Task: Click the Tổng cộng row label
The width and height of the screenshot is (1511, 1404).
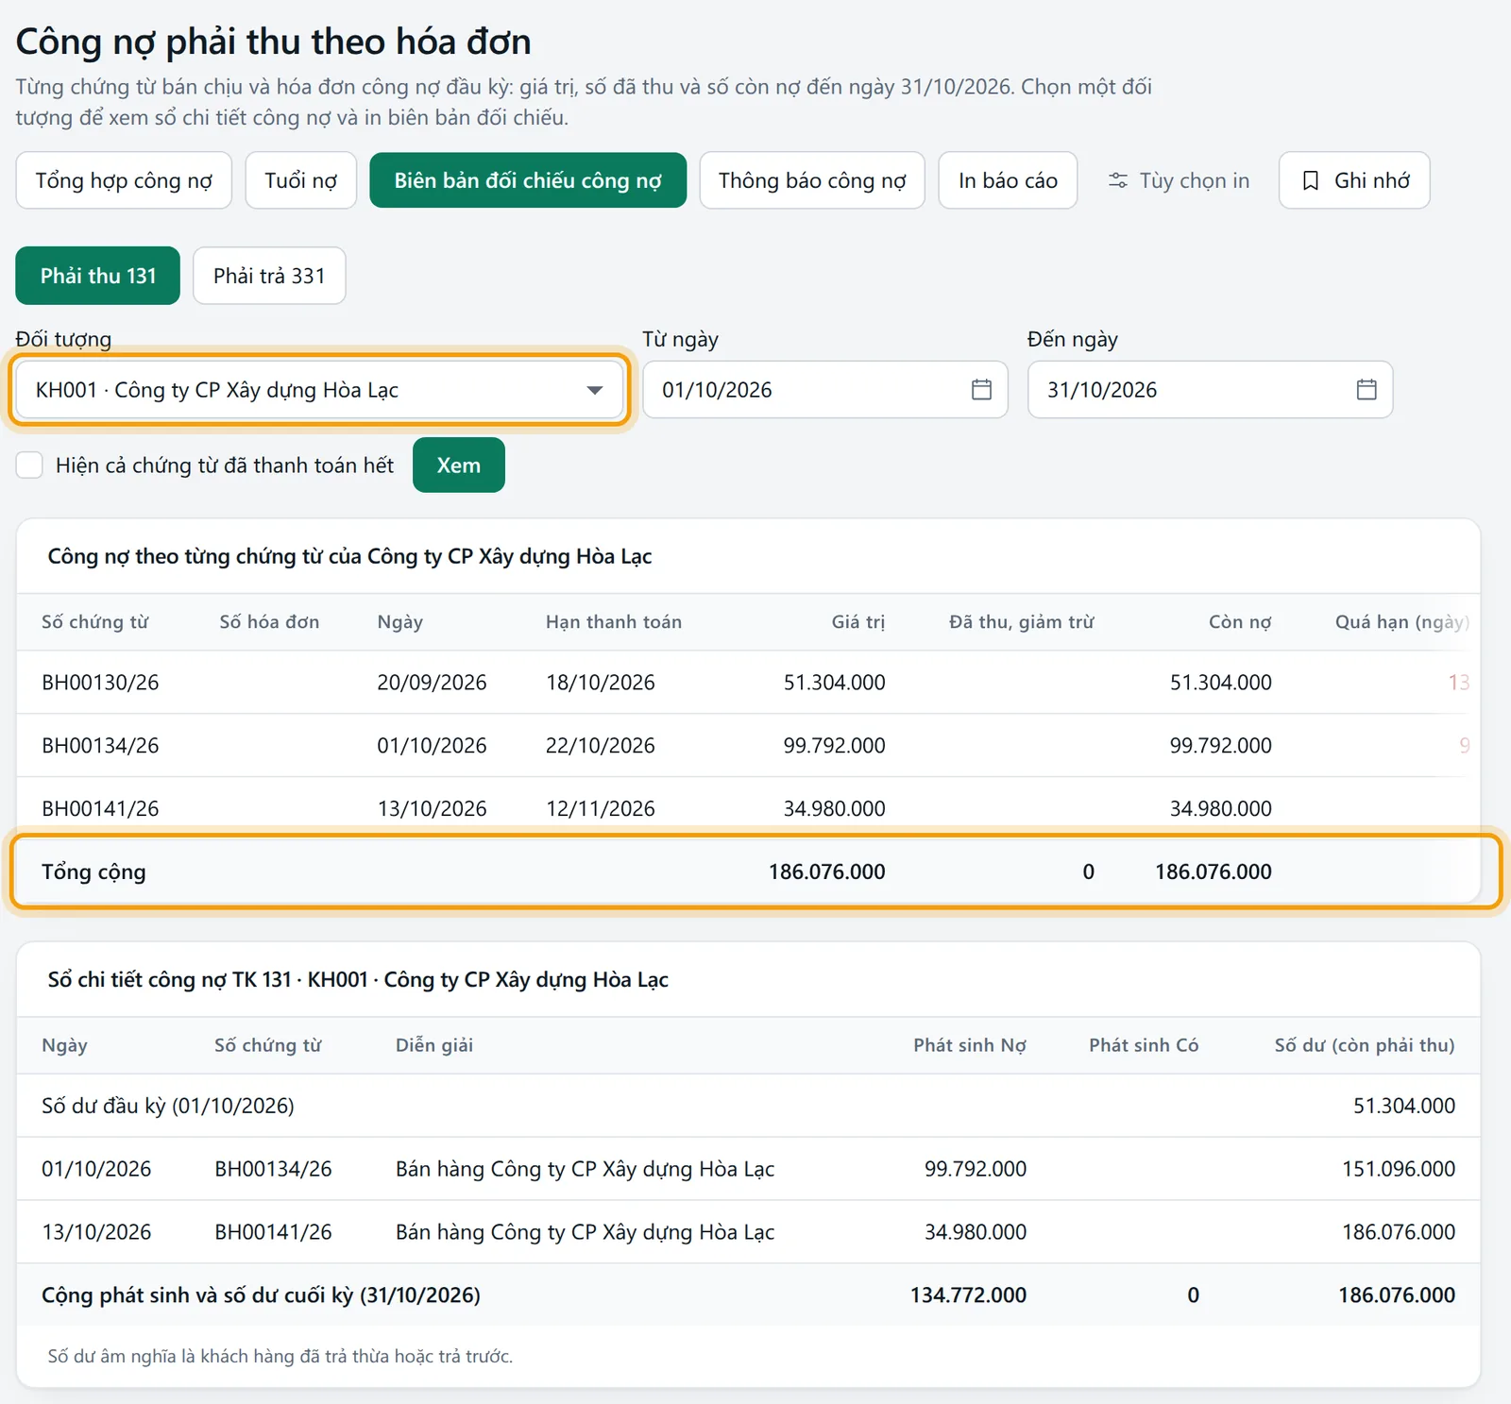Action: click(93, 871)
